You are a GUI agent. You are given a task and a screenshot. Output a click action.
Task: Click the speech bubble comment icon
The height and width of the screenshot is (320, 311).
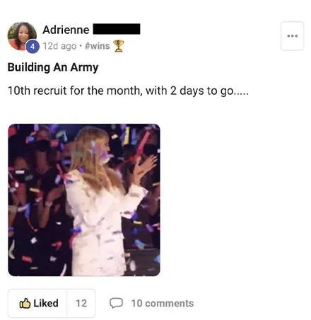click(116, 303)
